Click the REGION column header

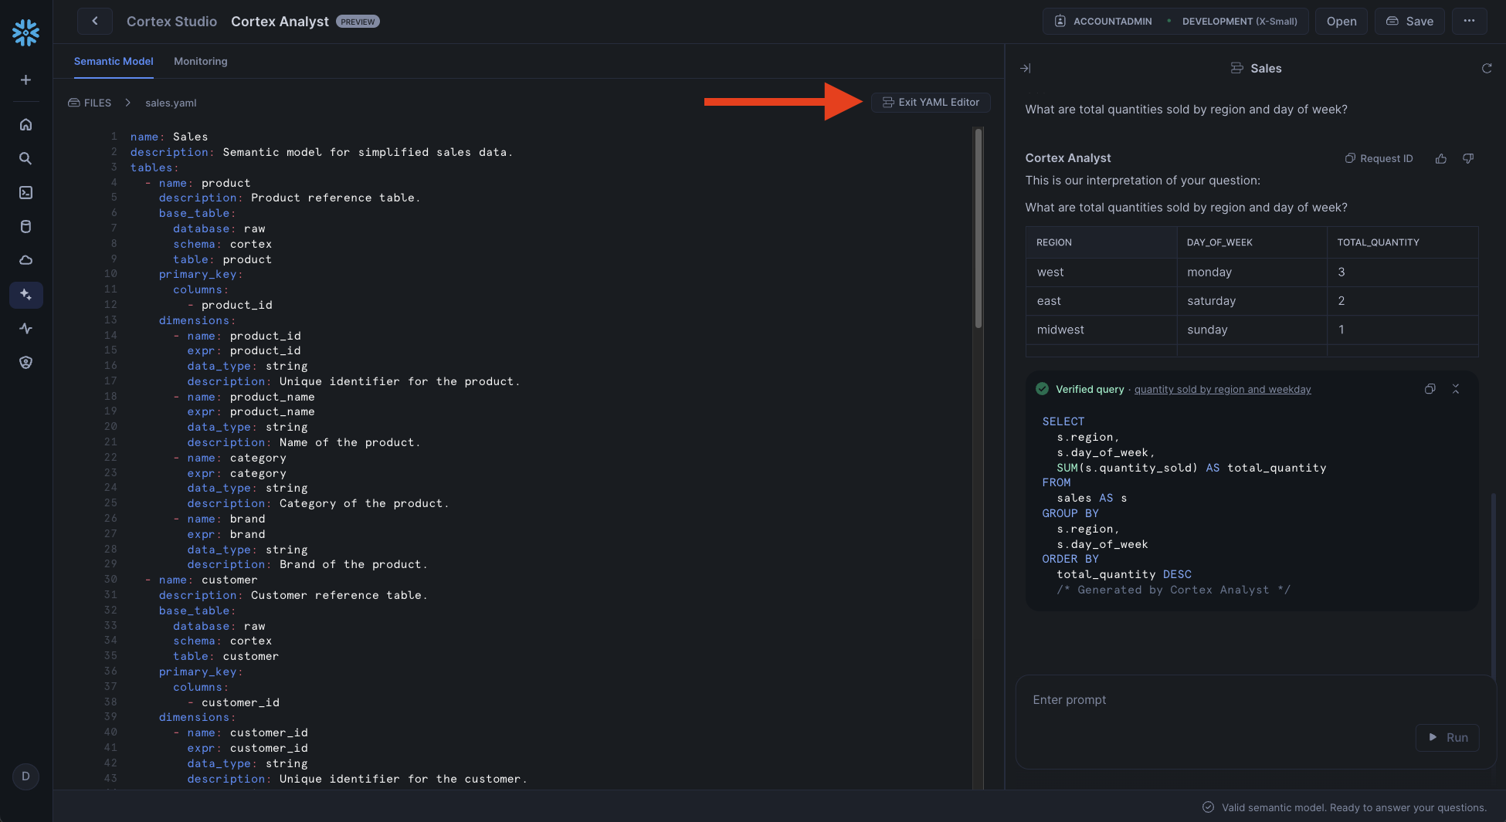tap(1101, 242)
